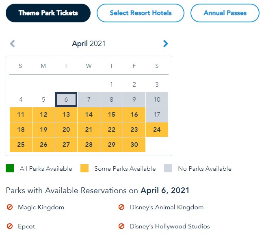Click the yellow Some Parks Available swatch
This screenshot has width=264, height=239.
tap(84, 168)
